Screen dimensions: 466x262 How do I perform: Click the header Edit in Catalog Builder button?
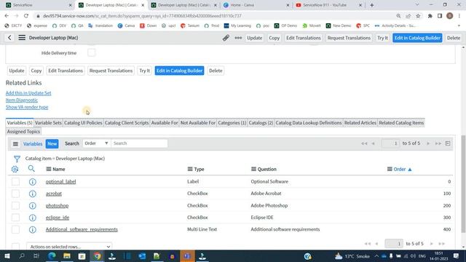417,38
